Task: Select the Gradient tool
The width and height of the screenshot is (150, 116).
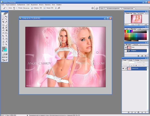Action: point(6,30)
